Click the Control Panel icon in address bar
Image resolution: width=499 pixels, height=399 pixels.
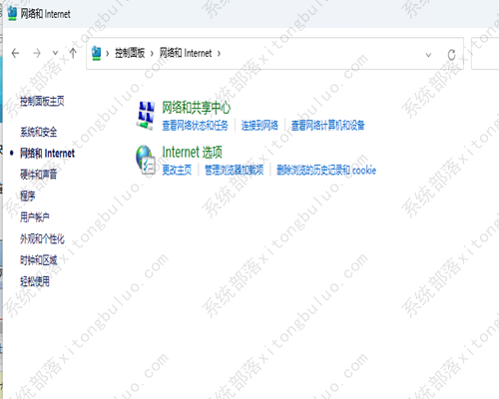coord(96,53)
